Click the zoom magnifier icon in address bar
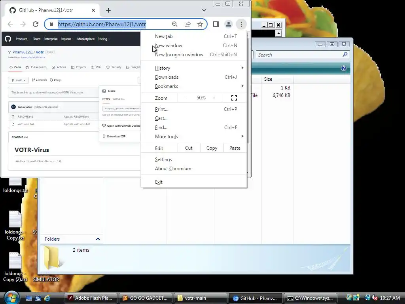 pos(175,24)
